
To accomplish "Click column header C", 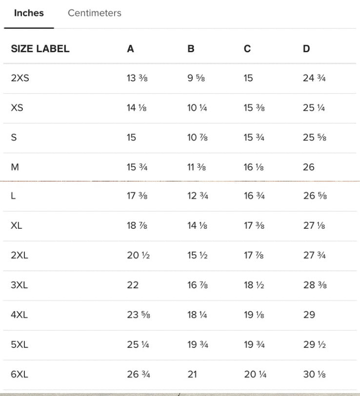I will (247, 49).
